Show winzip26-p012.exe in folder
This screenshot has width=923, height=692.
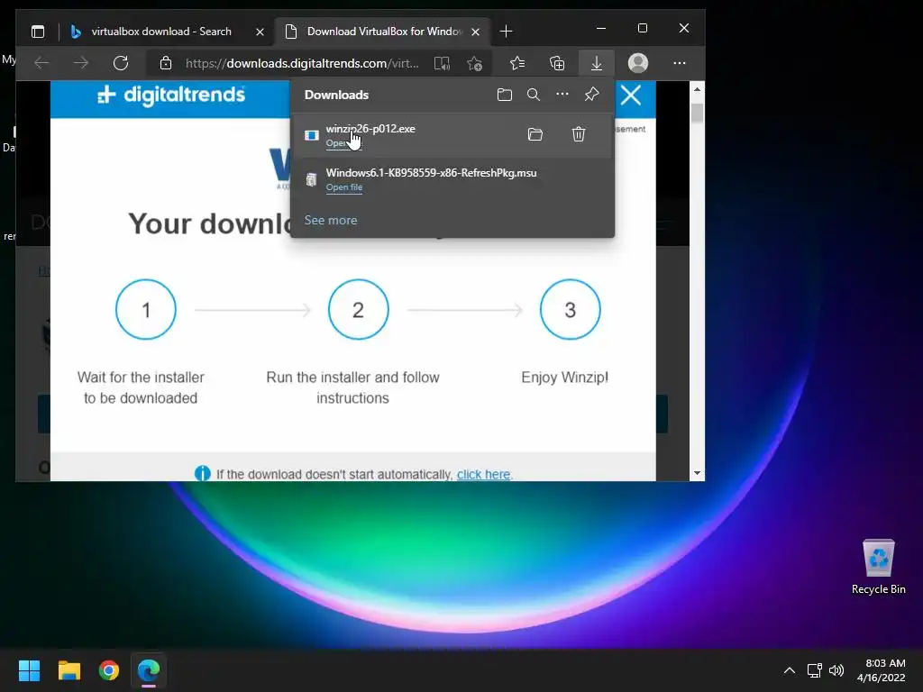(535, 134)
